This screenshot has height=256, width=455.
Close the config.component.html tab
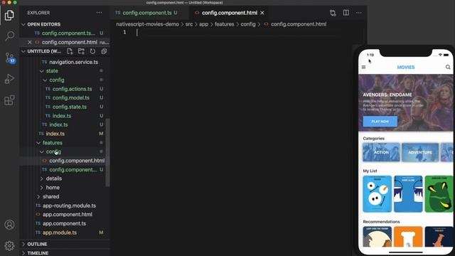(262, 13)
